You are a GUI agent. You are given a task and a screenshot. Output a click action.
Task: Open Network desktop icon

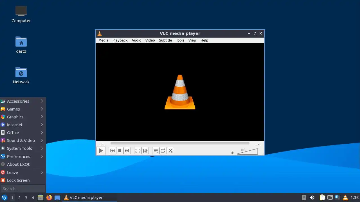pyautogui.click(x=21, y=75)
